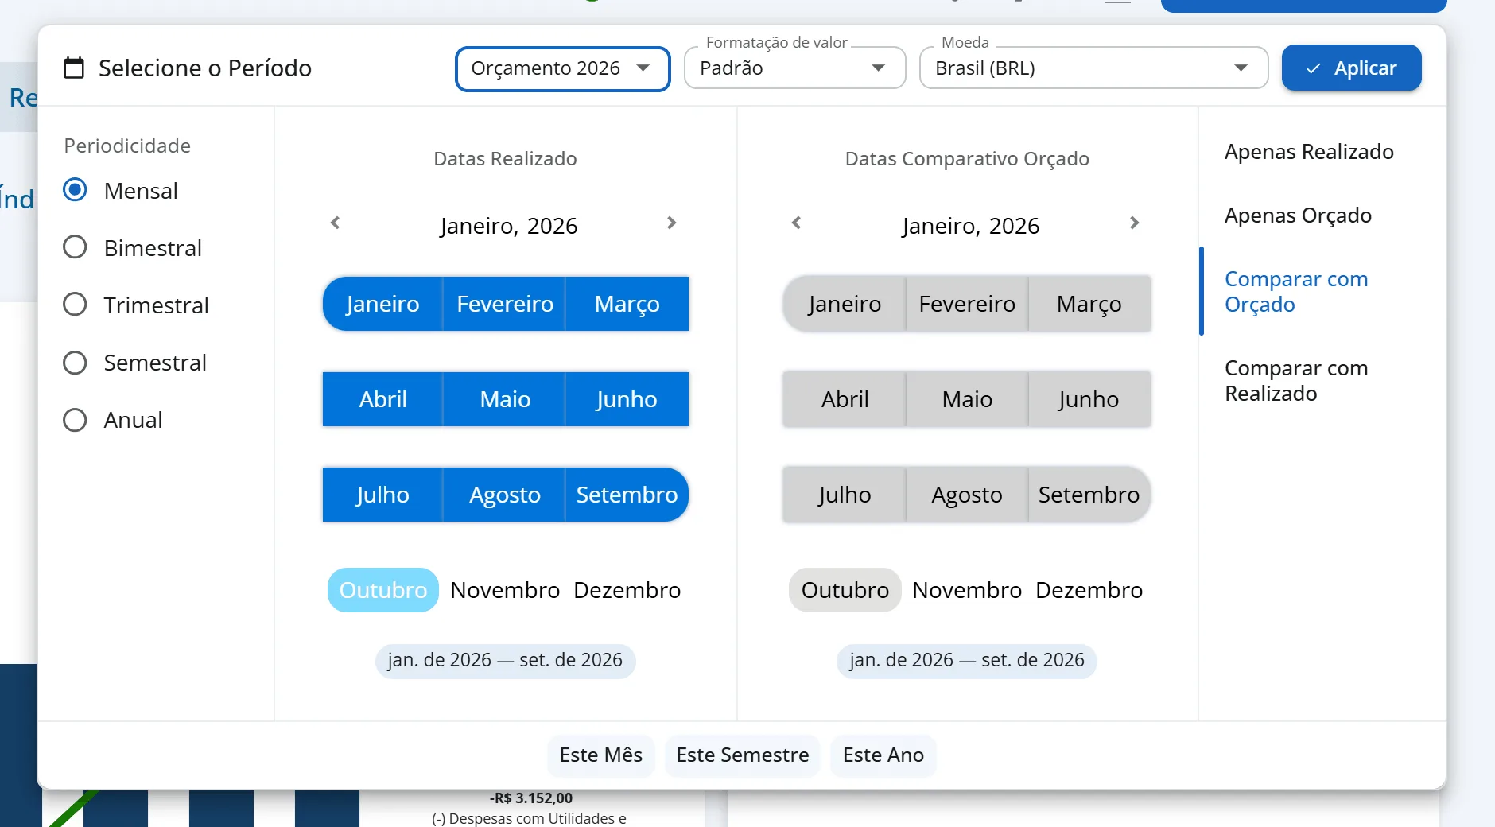The width and height of the screenshot is (1495, 827).
Task: Open the Orçamento 2026 dropdown
Action: (562, 68)
